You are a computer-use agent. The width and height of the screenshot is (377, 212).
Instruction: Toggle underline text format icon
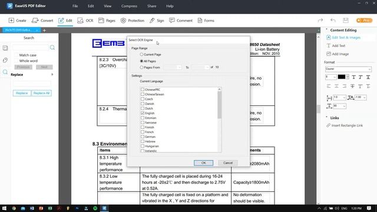(x=368, y=77)
